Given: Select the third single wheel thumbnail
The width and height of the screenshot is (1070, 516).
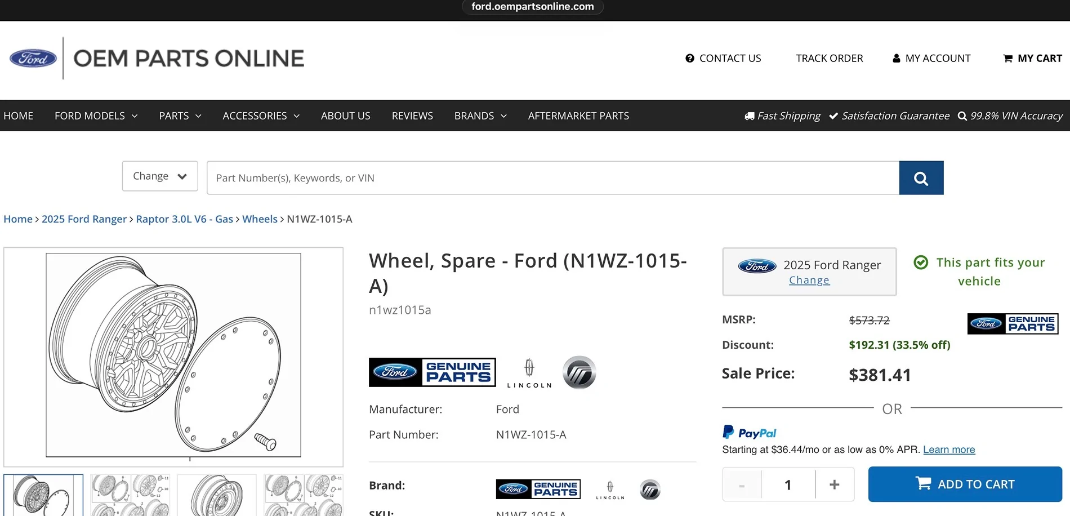Looking at the screenshot, I should point(217,495).
